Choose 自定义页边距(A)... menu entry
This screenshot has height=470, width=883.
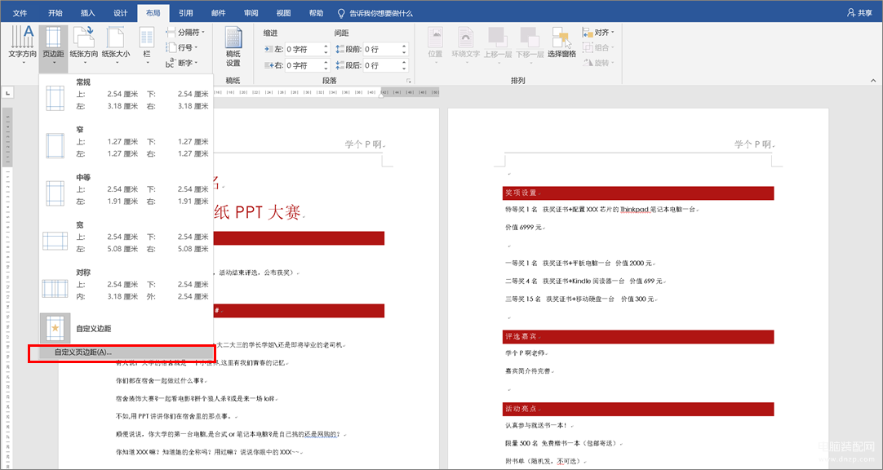pyautogui.click(x=126, y=352)
